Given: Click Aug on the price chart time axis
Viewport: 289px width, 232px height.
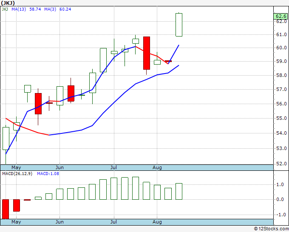Looking at the screenshot, I should [157, 167].
